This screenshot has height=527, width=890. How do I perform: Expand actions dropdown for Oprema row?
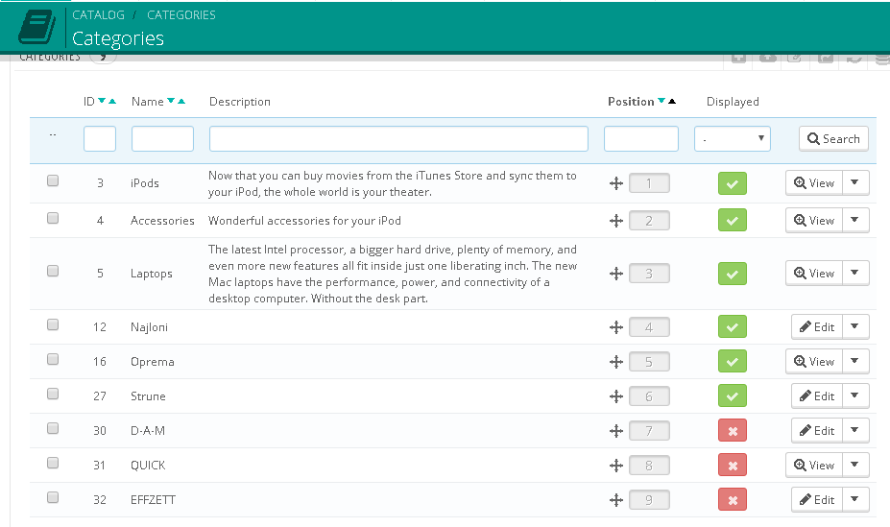(855, 361)
